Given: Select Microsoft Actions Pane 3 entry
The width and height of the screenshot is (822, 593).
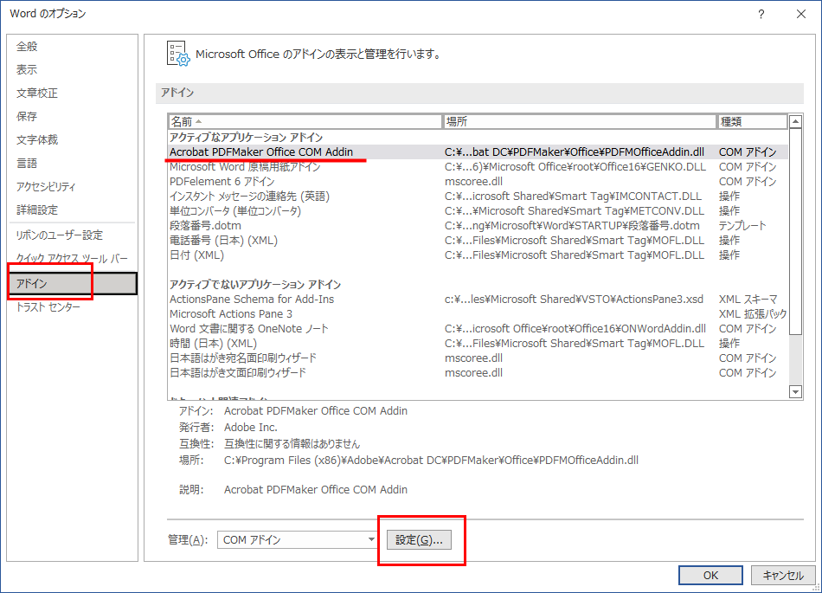Looking at the screenshot, I should (478, 314).
